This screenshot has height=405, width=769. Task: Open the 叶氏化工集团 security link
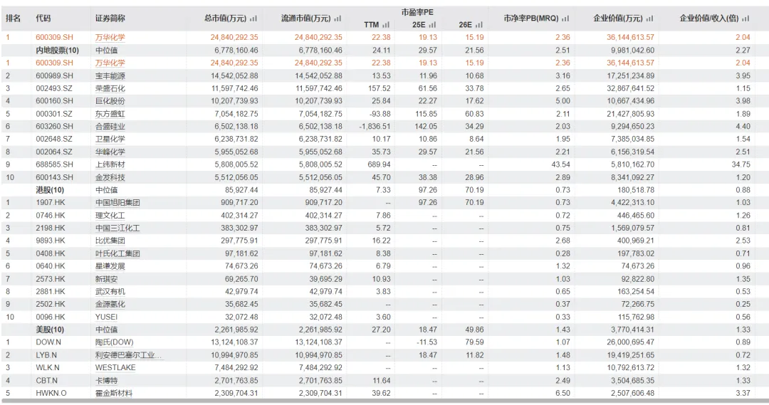pyautogui.click(x=117, y=253)
